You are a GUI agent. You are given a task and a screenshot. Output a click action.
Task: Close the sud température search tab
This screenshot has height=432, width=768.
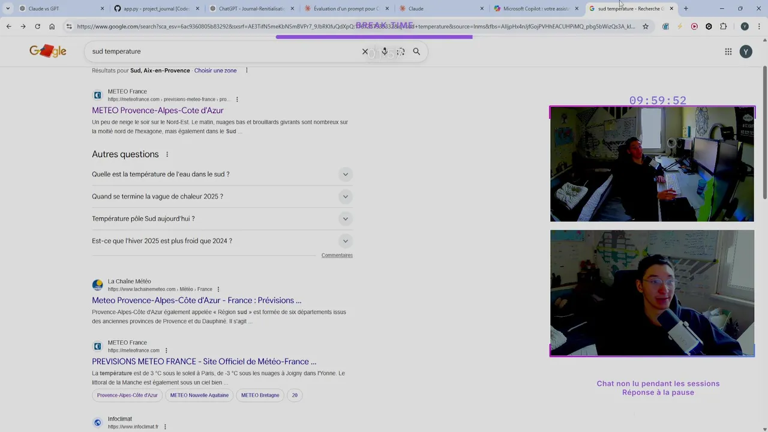click(671, 8)
